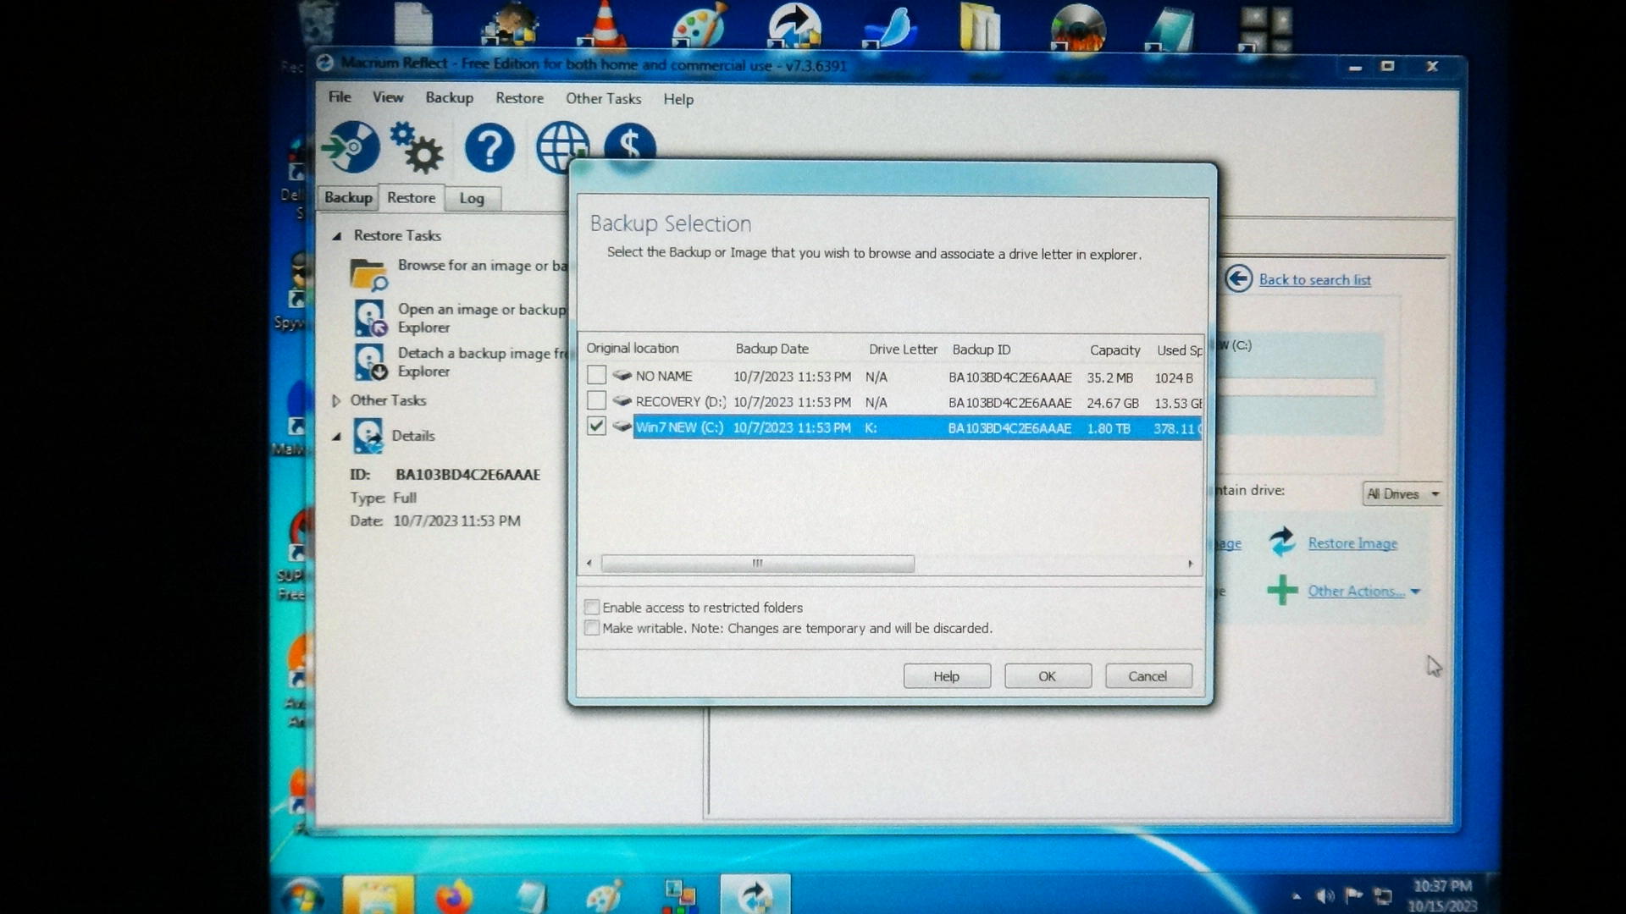Click the scrollbar left arrow in the list
The image size is (1626, 914).
[x=589, y=563]
